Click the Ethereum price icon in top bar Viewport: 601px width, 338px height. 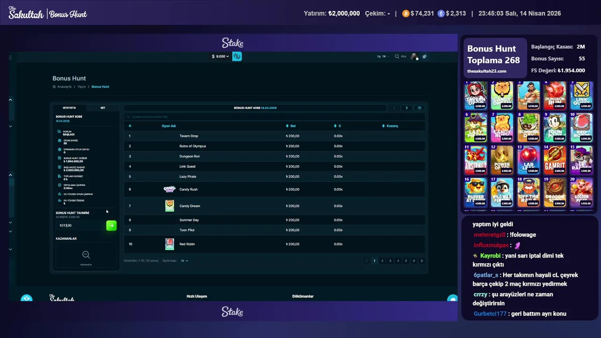point(441,14)
